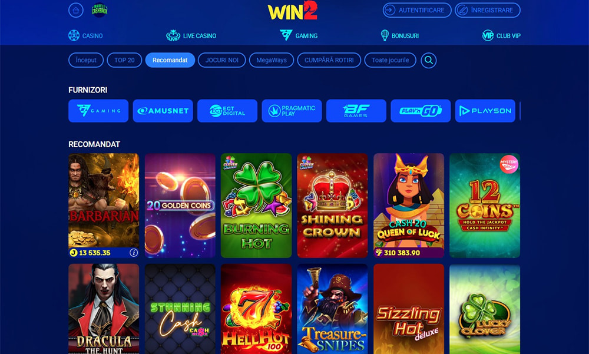Click the Autentificare button
589x354 pixels.
(x=417, y=10)
